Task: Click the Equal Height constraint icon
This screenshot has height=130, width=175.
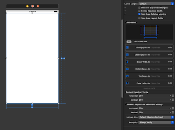Action: click(127, 83)
